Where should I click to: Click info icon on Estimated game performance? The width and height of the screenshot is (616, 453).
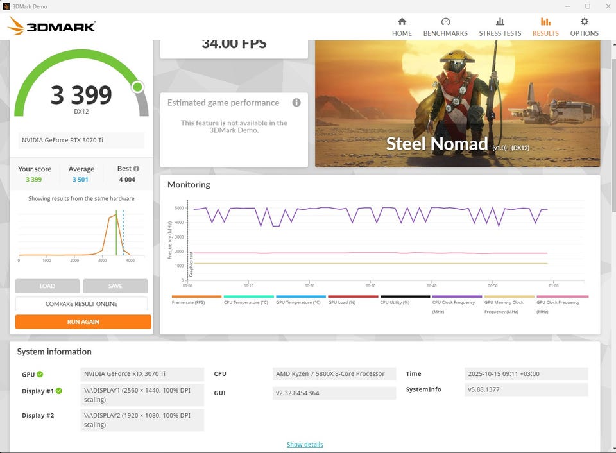296,103
